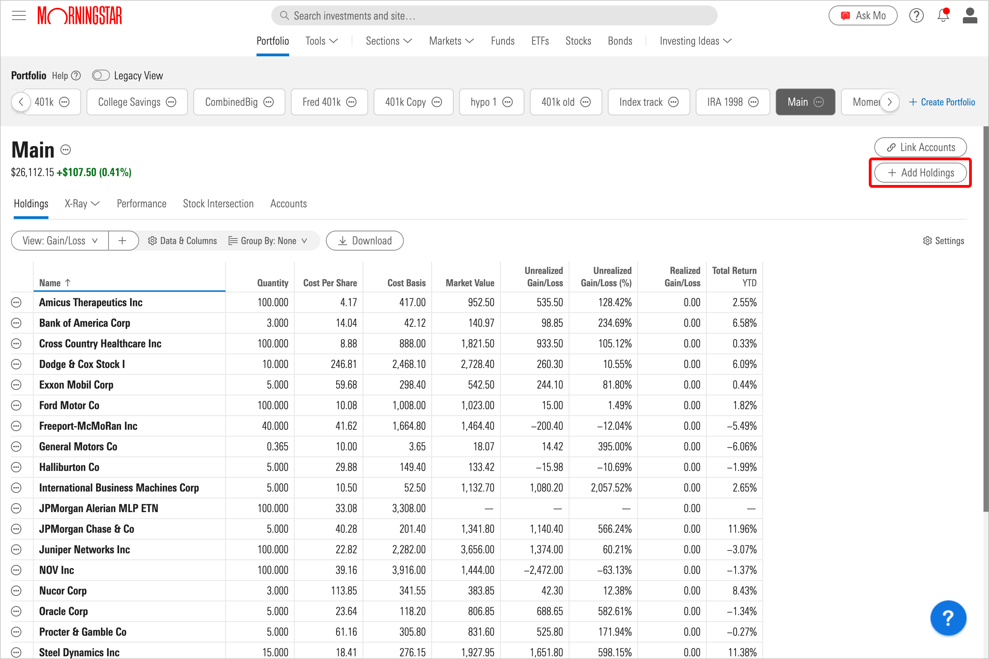This screenshot has width=989, height=659.
Task: Open the Group By: None dropdown
Action: [x=268, y=241]
